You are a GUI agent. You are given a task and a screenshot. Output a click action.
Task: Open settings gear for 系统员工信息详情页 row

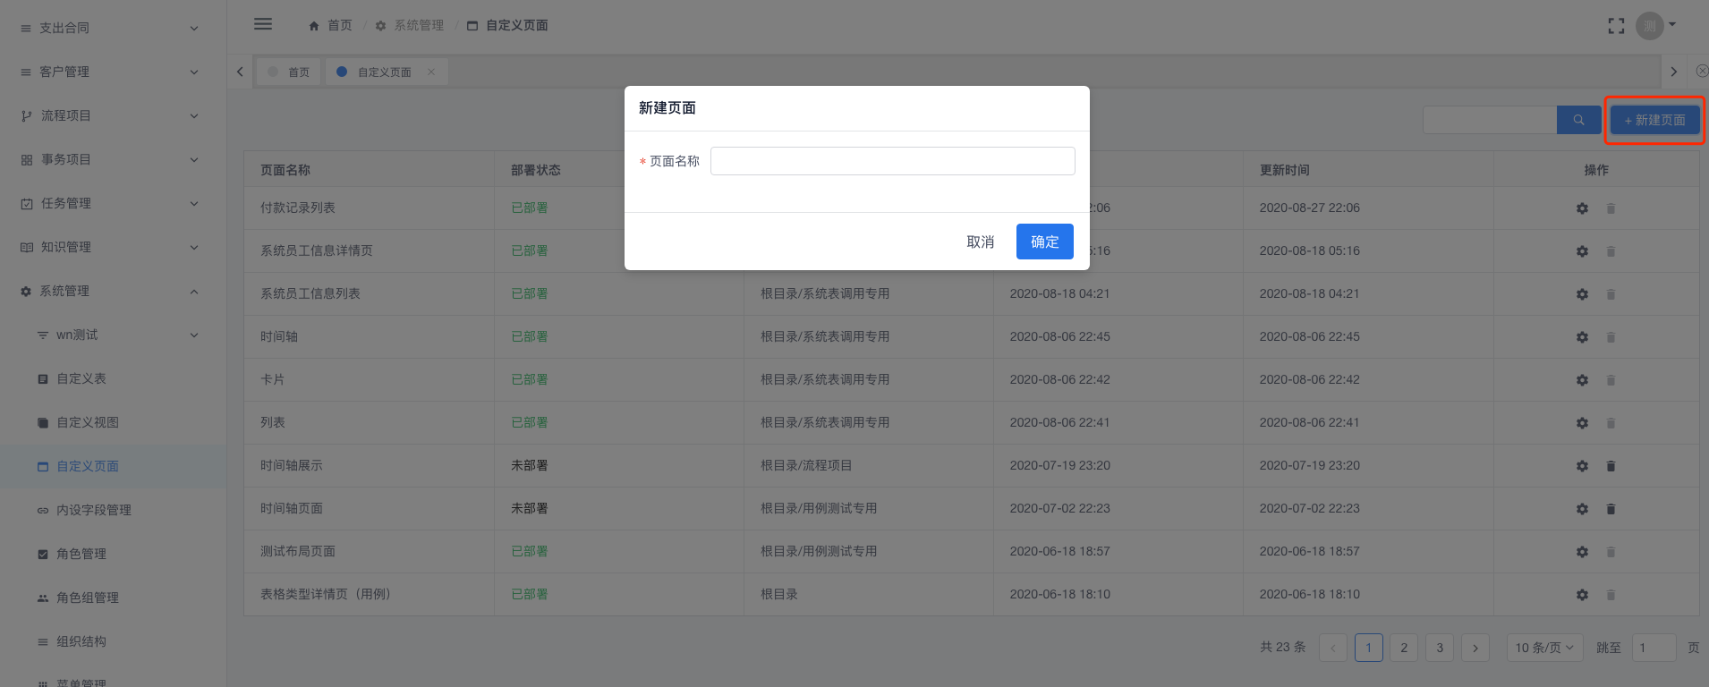[1582, 251]
